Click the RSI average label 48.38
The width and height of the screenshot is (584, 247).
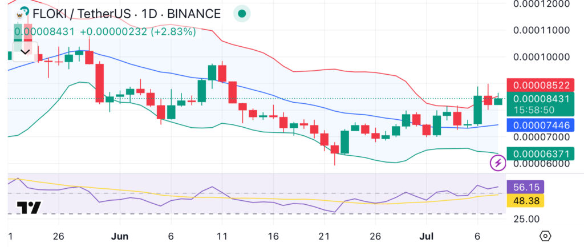click(526, 201)
